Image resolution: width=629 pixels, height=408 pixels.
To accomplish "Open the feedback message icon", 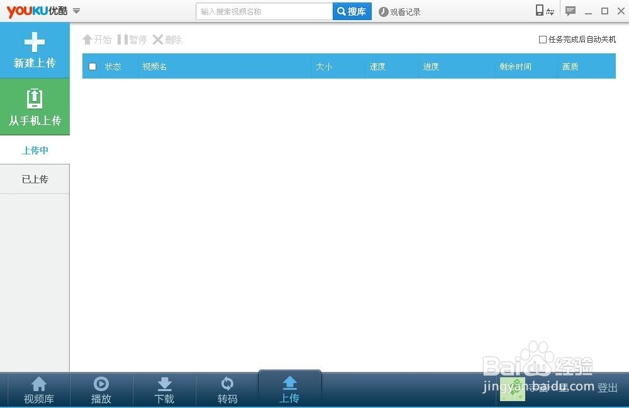I will (570, 11).
